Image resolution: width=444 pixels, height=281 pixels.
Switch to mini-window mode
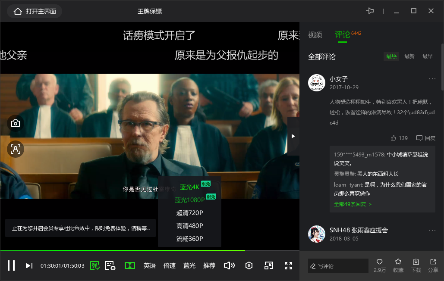pos(269,265)
